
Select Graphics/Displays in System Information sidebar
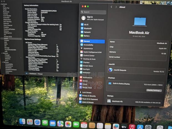coord(9,29)
